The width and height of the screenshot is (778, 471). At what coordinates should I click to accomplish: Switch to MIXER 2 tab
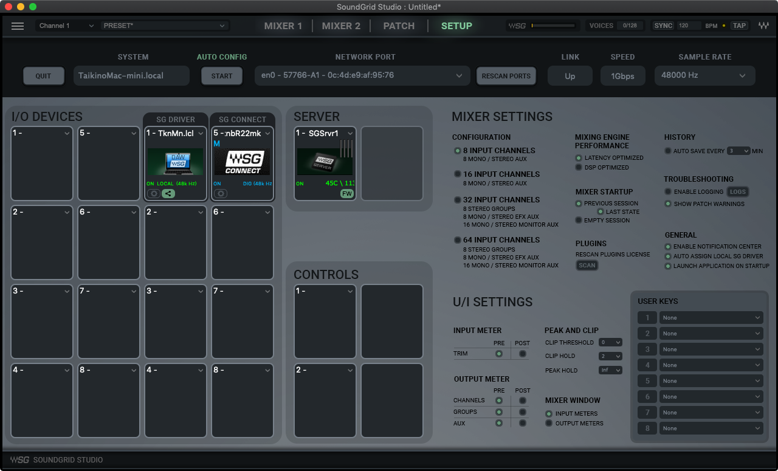[x=341, y=26]
